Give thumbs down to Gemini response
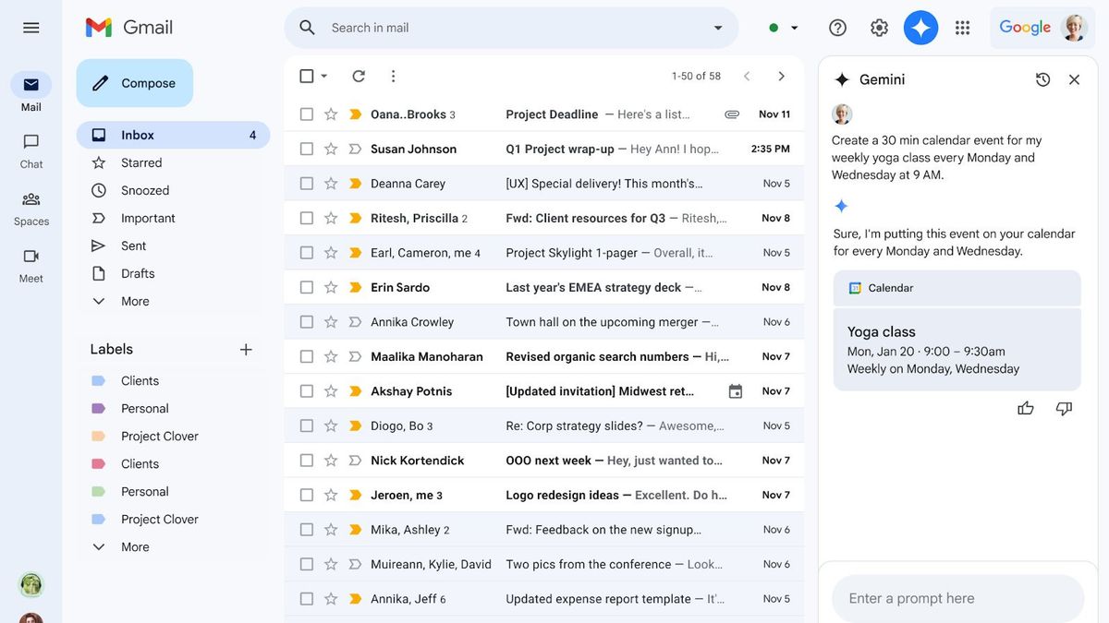1109x623 pixels. (1064, 408)
